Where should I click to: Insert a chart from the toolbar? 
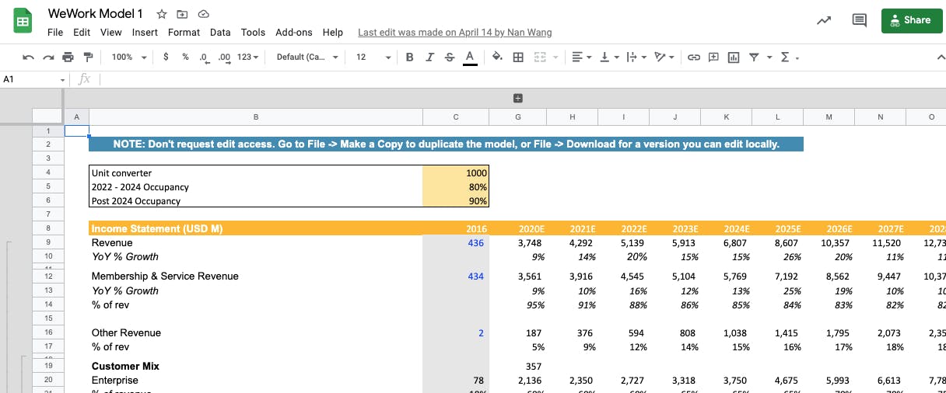tap(733, 57)
